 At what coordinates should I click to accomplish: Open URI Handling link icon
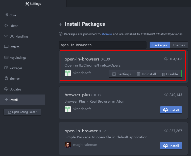click(x=6, y=36)
